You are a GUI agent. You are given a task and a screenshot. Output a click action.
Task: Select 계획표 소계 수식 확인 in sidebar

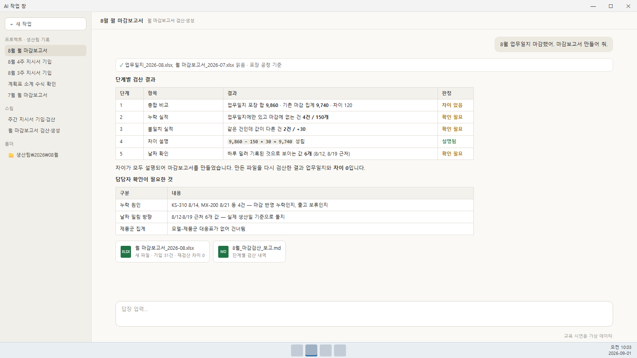(45, 84)
